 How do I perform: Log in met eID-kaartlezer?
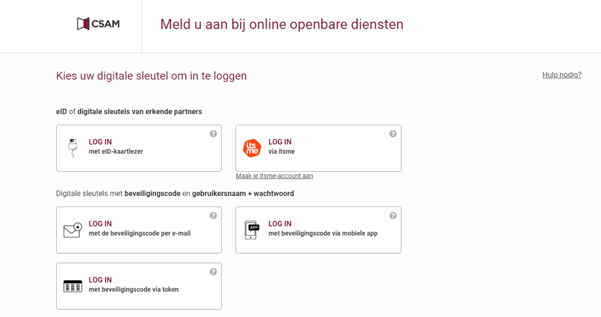(x=139, y=148)
